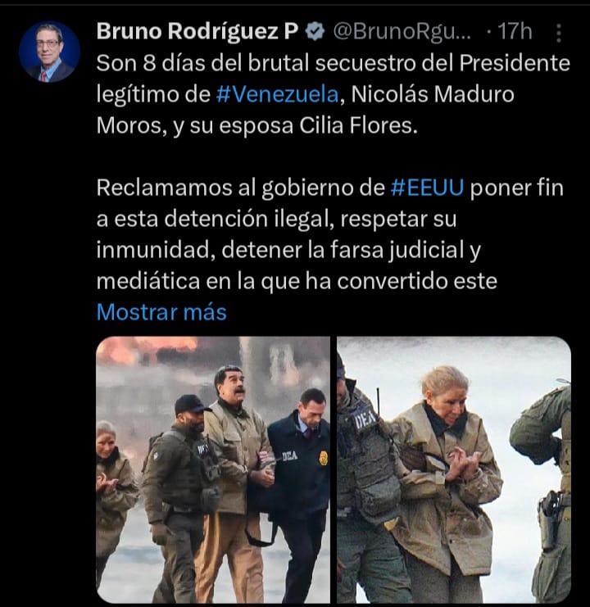Open the Bruno Rodríguez P display name
The image size is (590, 607).
click(x=197, y=32)
